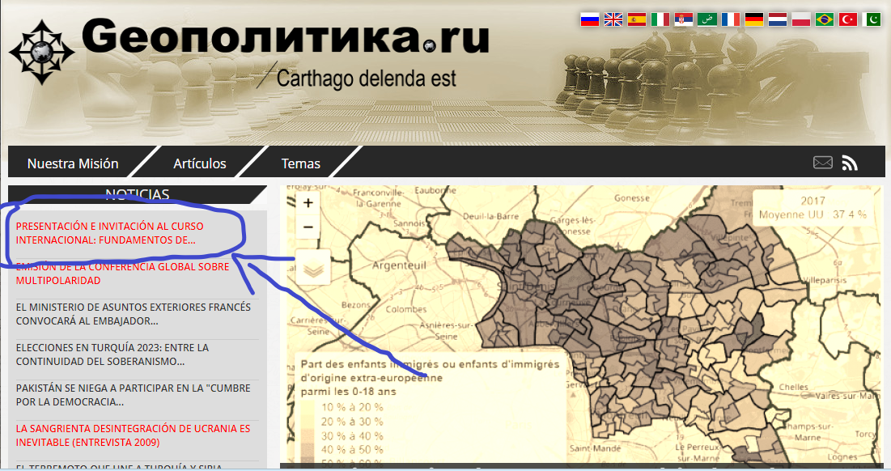
Task: Click the 40 % à 50 % legend label
Action: [352, 450]
